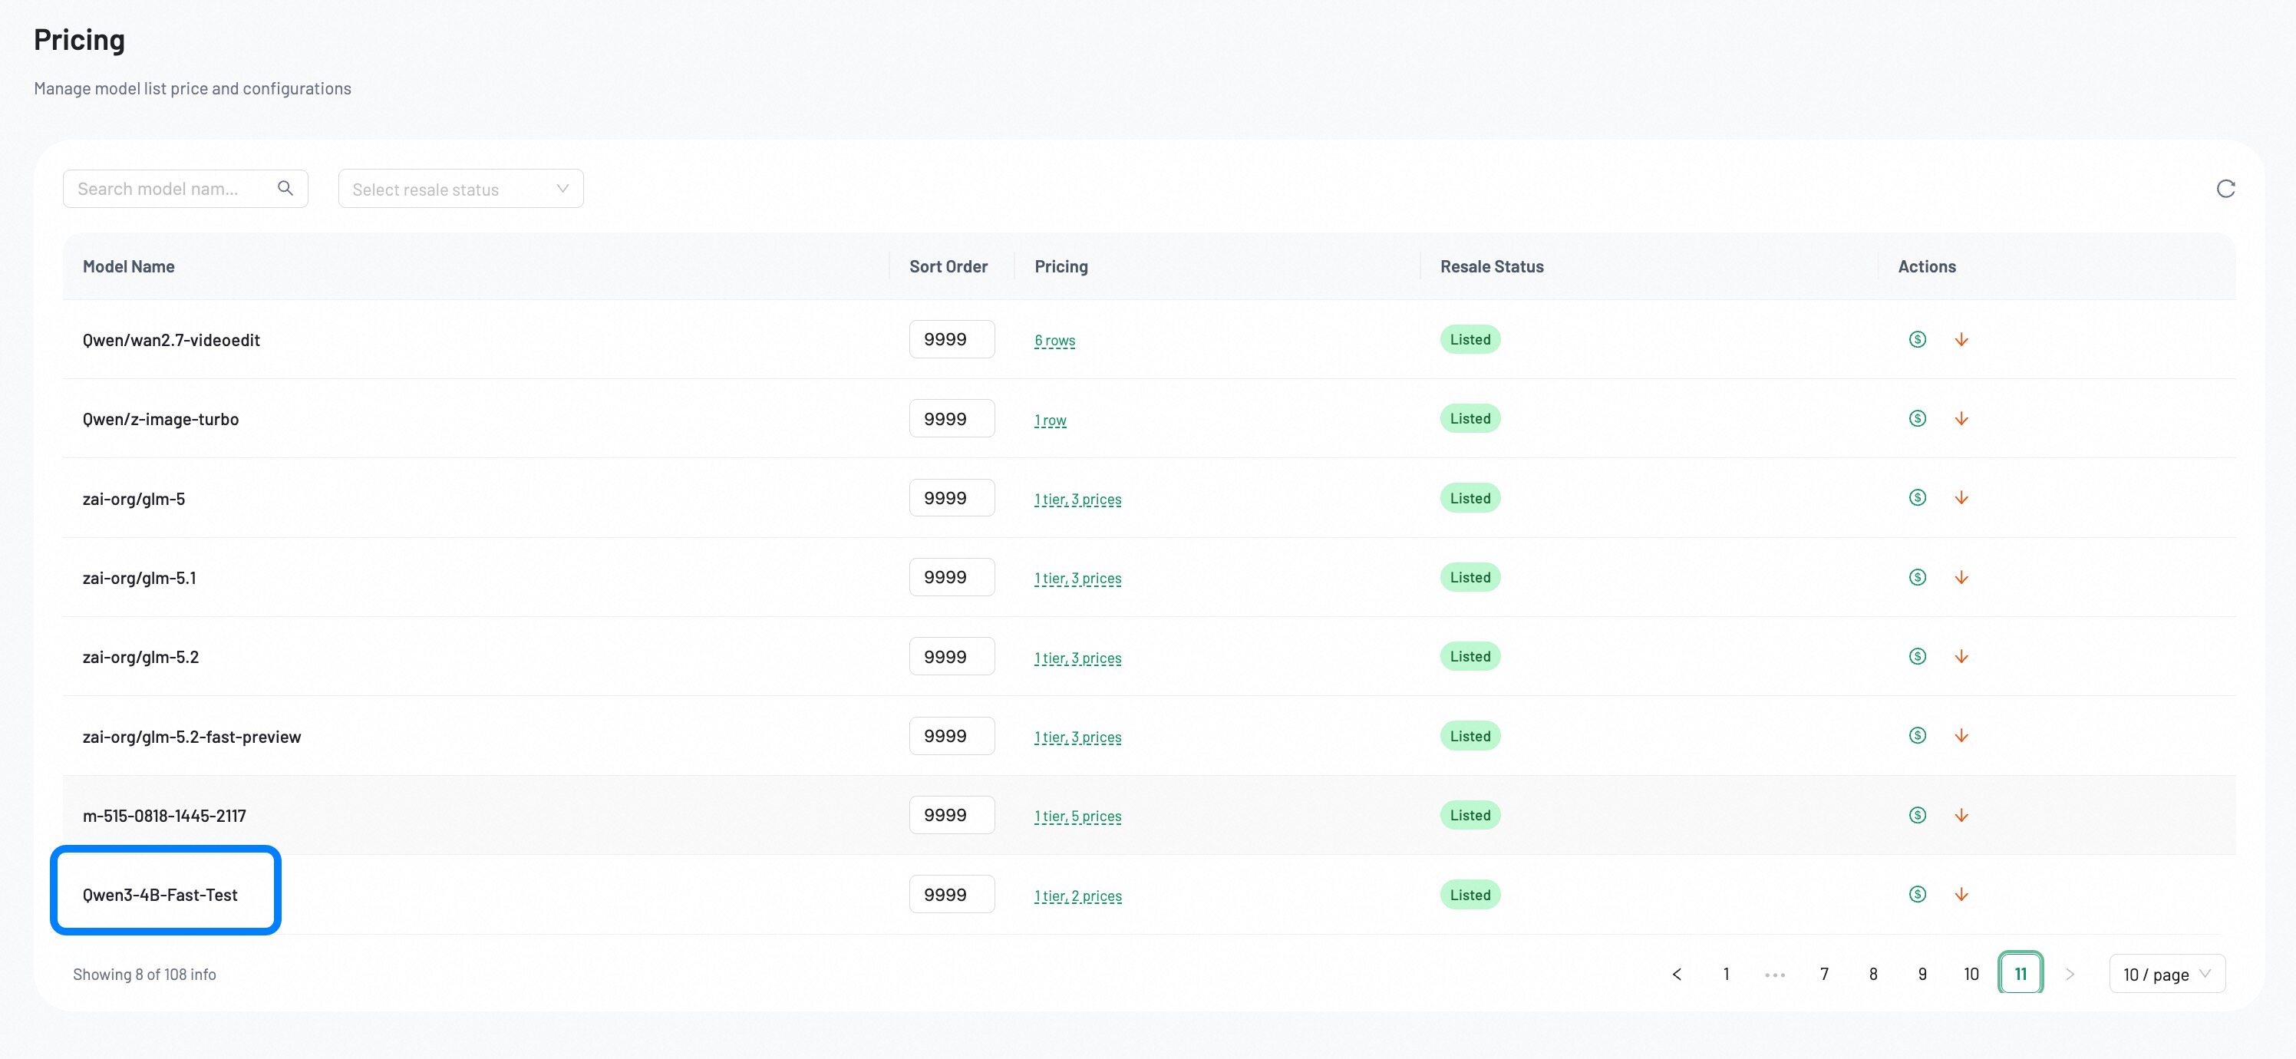The width and height of the screenshot is (2296, 1059).
Task: Go to page 1
Action: coord(1726,973)
